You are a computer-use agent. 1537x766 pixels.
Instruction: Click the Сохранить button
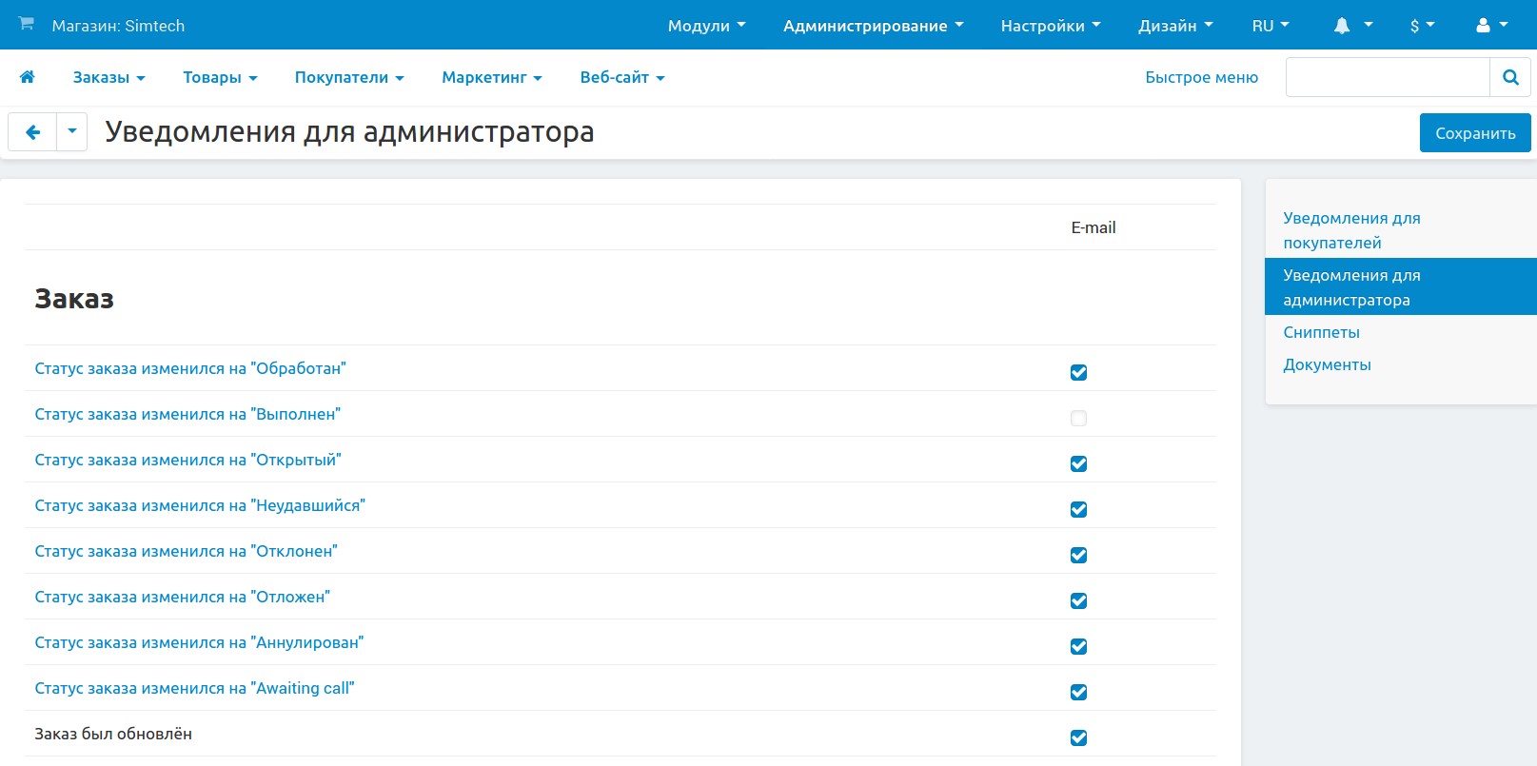point(1474,133)
